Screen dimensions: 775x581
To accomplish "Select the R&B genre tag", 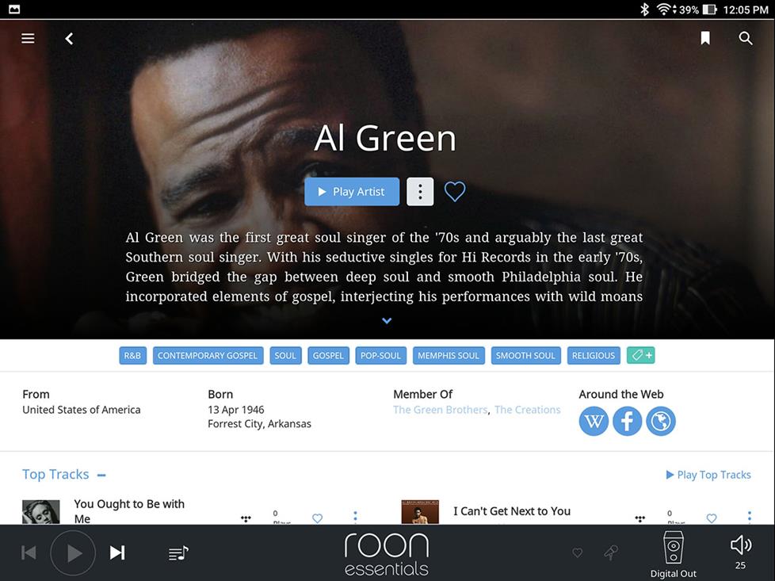I will coord(132,356).
